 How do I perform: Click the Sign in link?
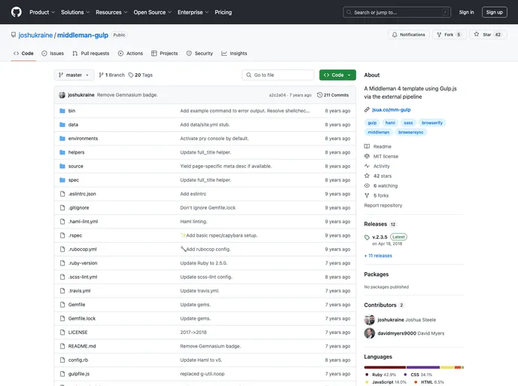466,12
